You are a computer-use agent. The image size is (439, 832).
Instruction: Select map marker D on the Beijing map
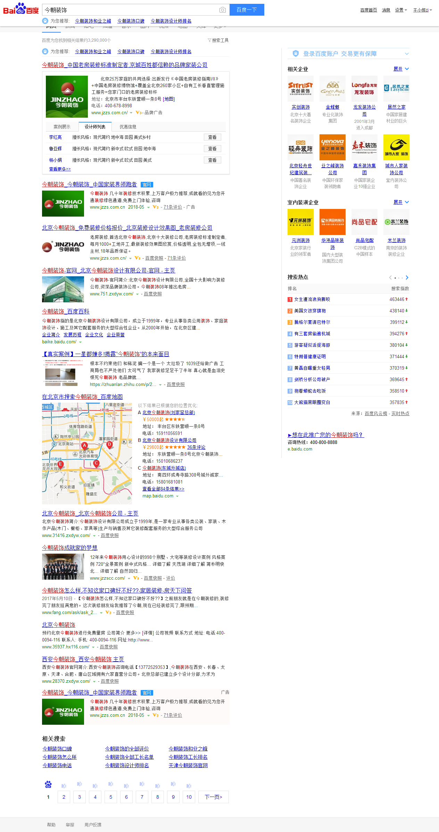pos(109,445)
